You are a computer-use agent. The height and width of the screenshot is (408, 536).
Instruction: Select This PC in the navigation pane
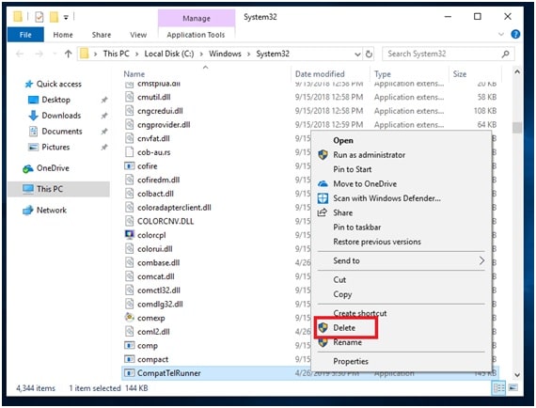pyautogui.click(x=59, y=189)
